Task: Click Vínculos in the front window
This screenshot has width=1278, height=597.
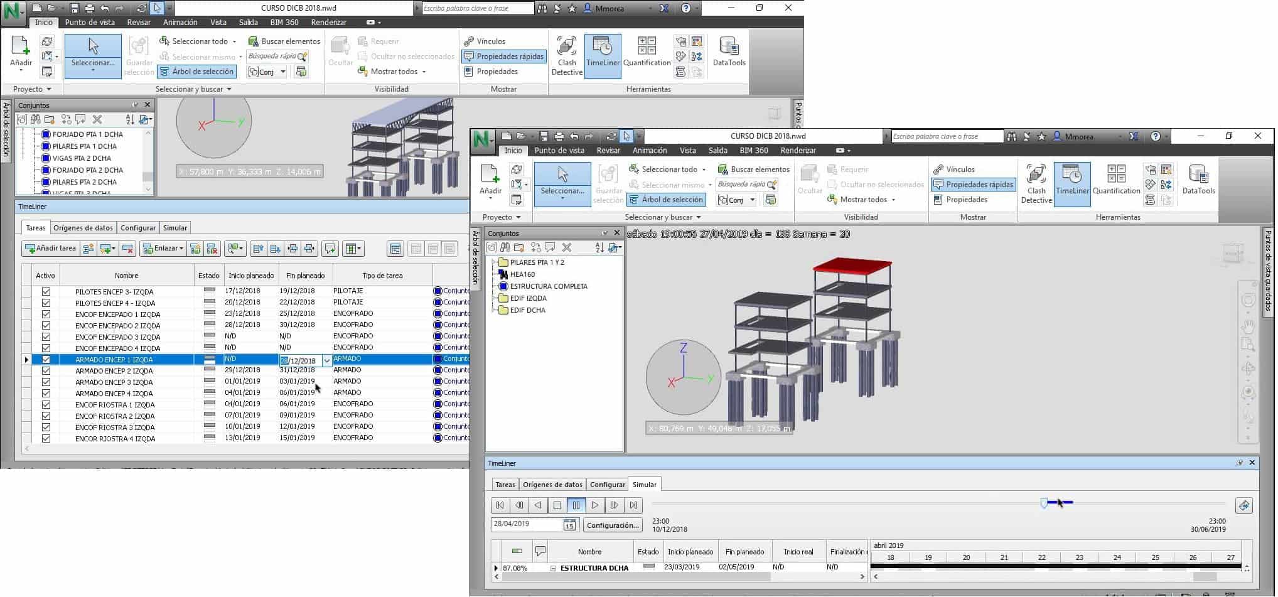Action: (x=953, y=169)
